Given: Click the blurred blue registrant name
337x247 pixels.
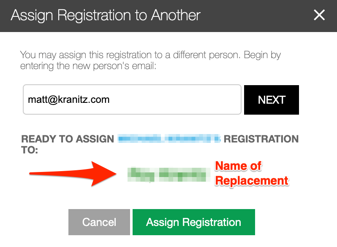Looking at the screenshot, I should pyautogui.click(x=169, y=138).
